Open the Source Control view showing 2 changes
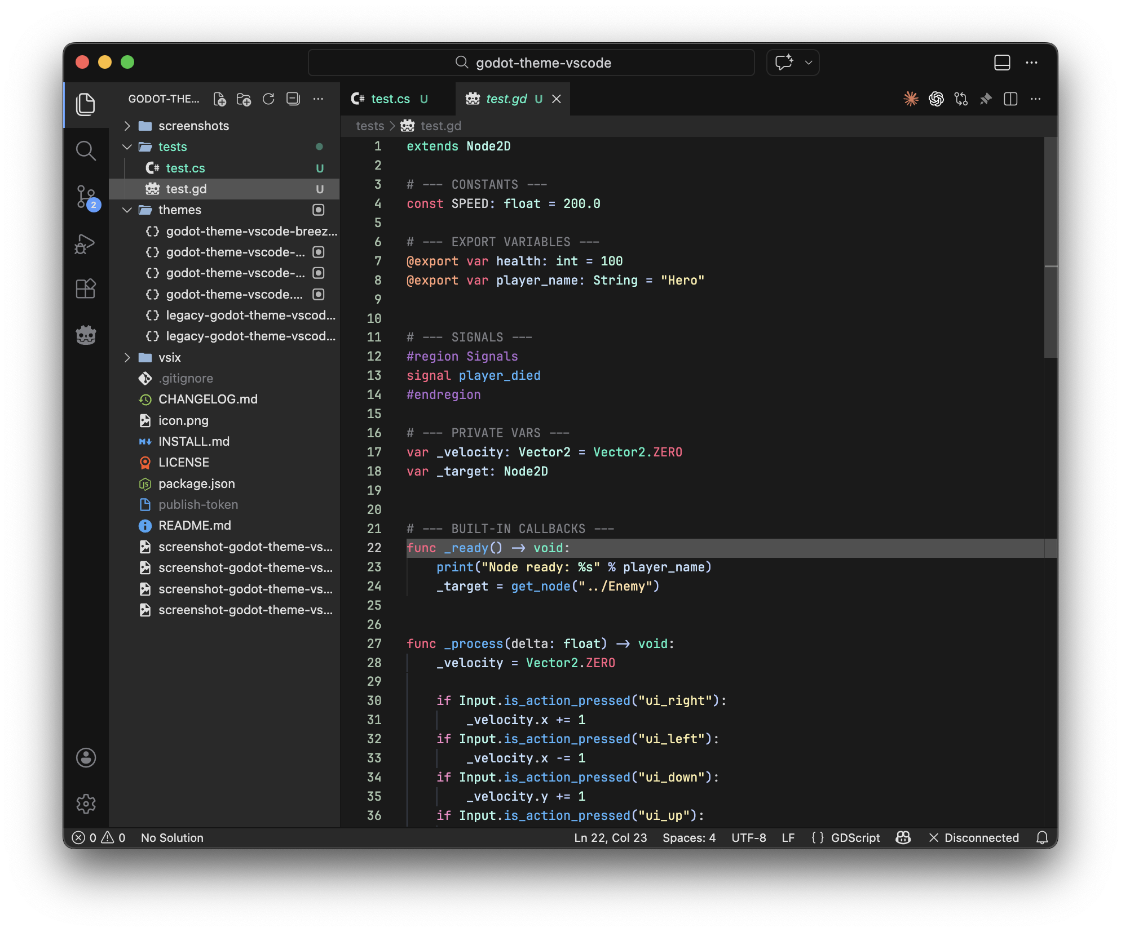The height and width of the screenshot is (932, 1121). coord(86,197)
